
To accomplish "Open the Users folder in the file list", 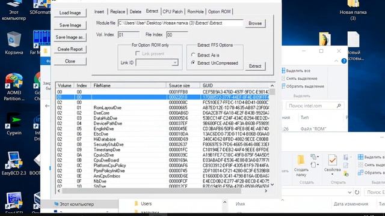I will [143, 203].
